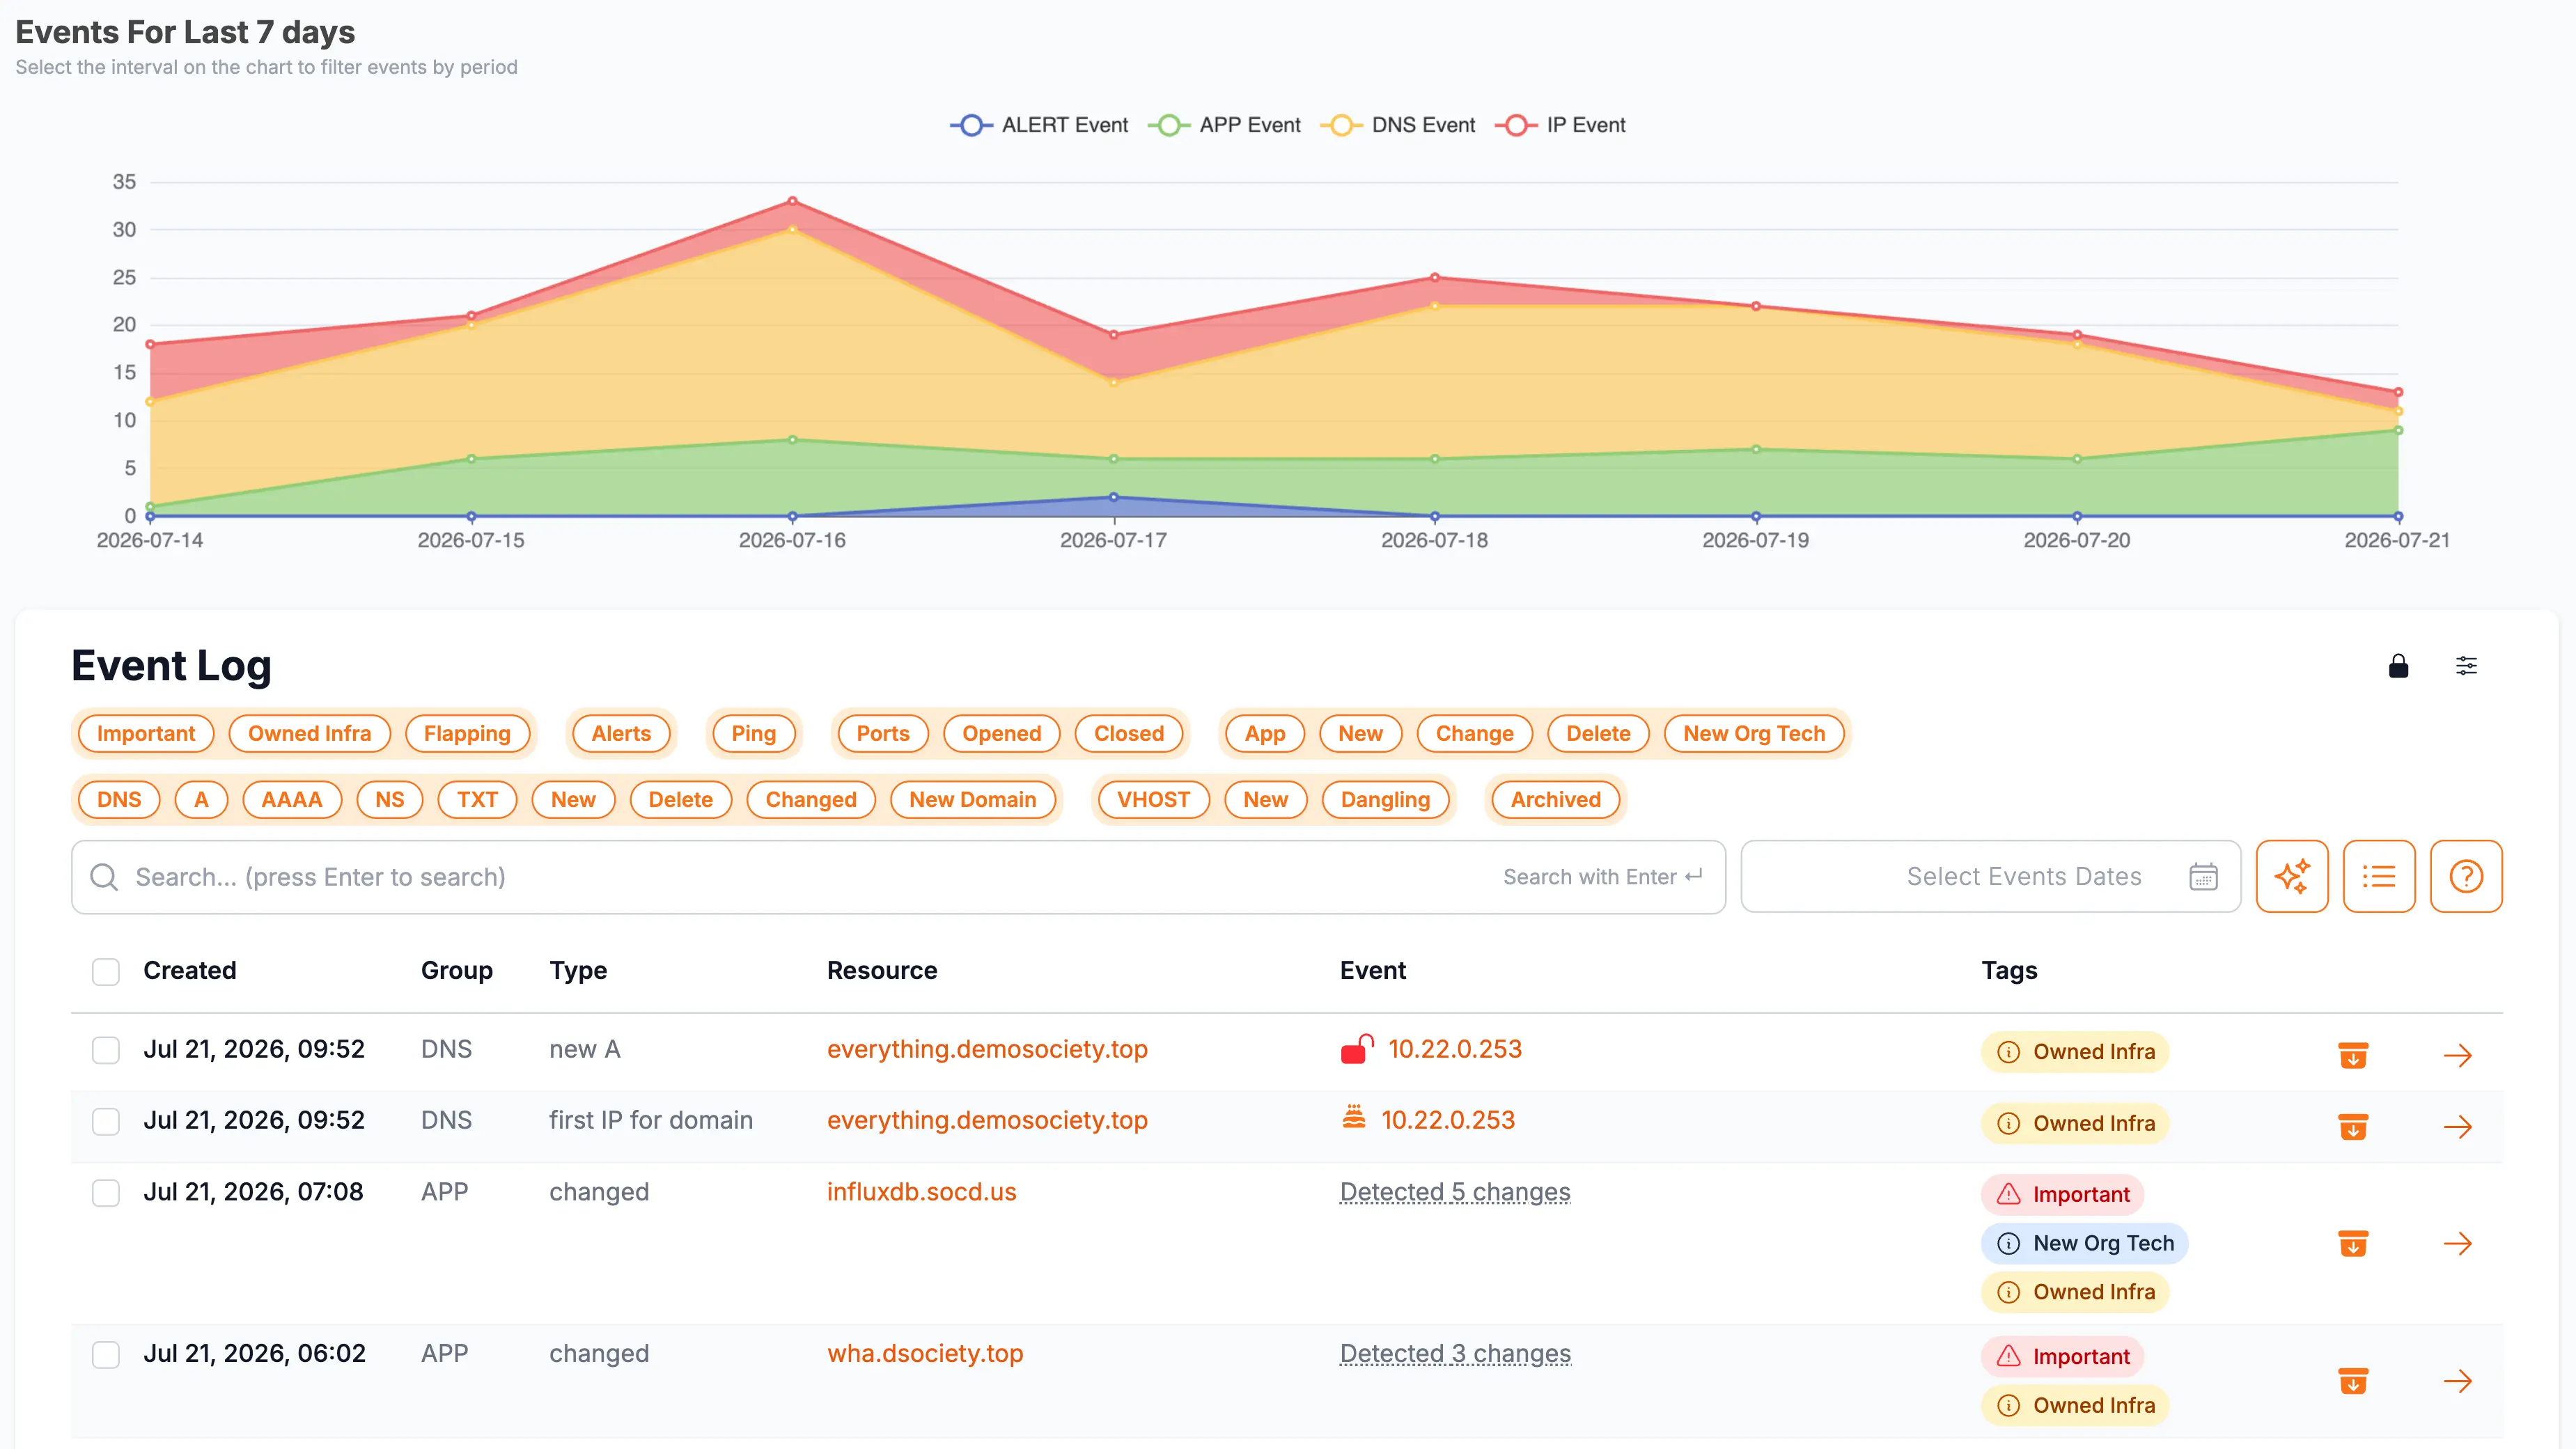Archive the influxdb.socd.us event
The width and height of the screenshot is (2576, 1449).
pos(2353,1243)
